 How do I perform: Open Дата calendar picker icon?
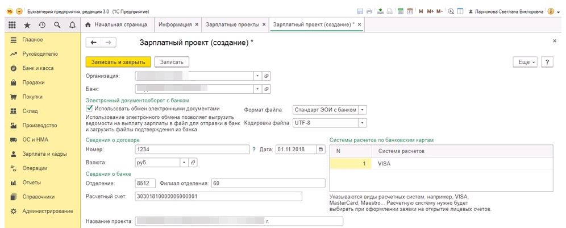(321, 150)
